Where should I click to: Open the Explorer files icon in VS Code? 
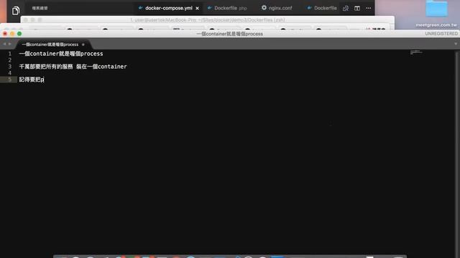[16, 11]
